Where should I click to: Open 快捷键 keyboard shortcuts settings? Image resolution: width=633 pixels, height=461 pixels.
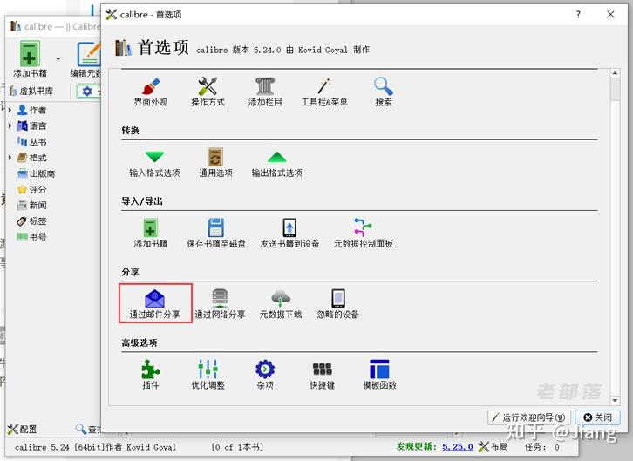point(322,374)
